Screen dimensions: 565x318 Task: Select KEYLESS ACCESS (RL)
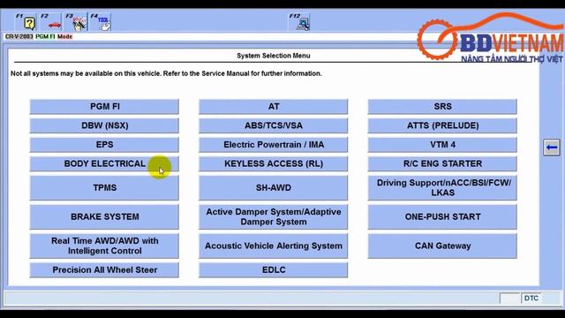[273, 164]
